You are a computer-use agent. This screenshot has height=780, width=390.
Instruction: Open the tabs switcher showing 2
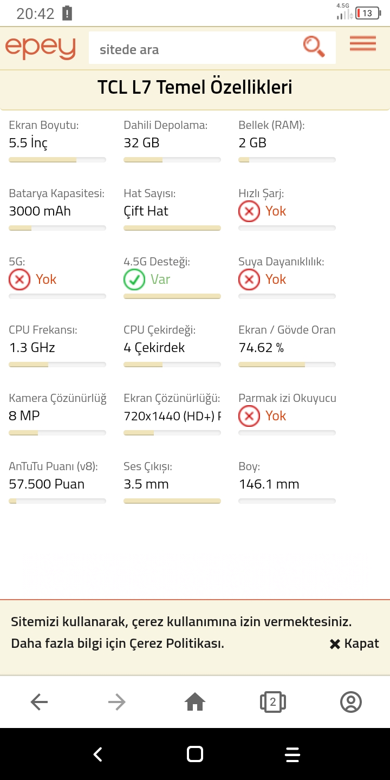(273, 703)
